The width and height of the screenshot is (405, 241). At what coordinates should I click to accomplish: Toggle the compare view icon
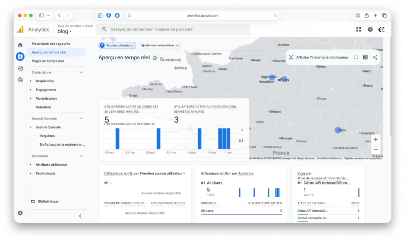click(x=365, y=57)
